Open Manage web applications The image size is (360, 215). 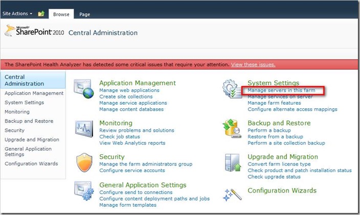click(129, 90)
